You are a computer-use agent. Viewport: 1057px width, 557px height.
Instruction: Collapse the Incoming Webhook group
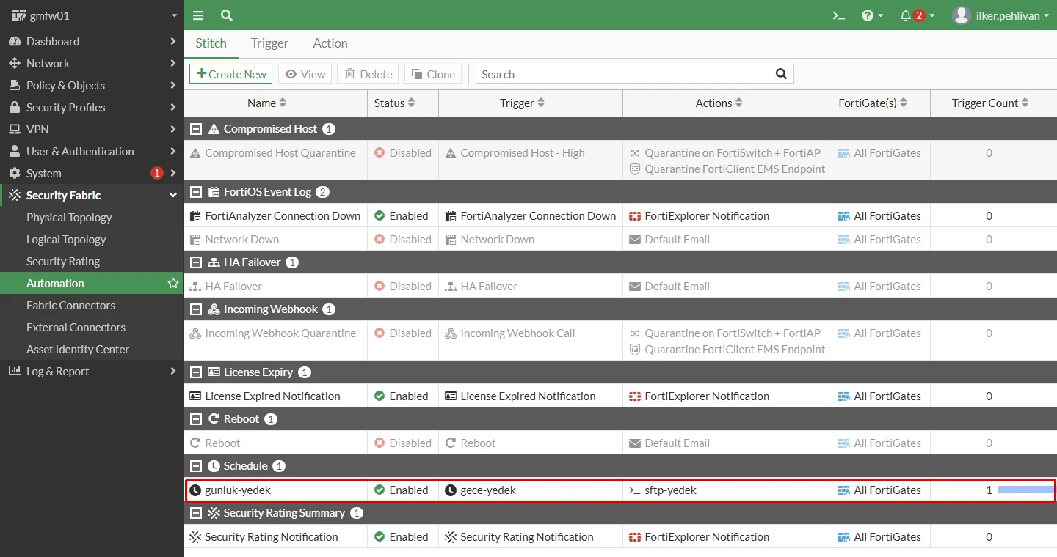click(x=196, y=309)
